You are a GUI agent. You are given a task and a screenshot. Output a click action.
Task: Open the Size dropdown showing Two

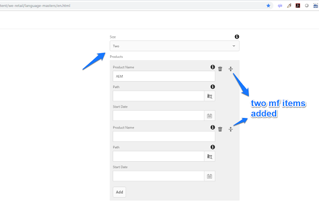pyautogui.click(x=174, y=46)
